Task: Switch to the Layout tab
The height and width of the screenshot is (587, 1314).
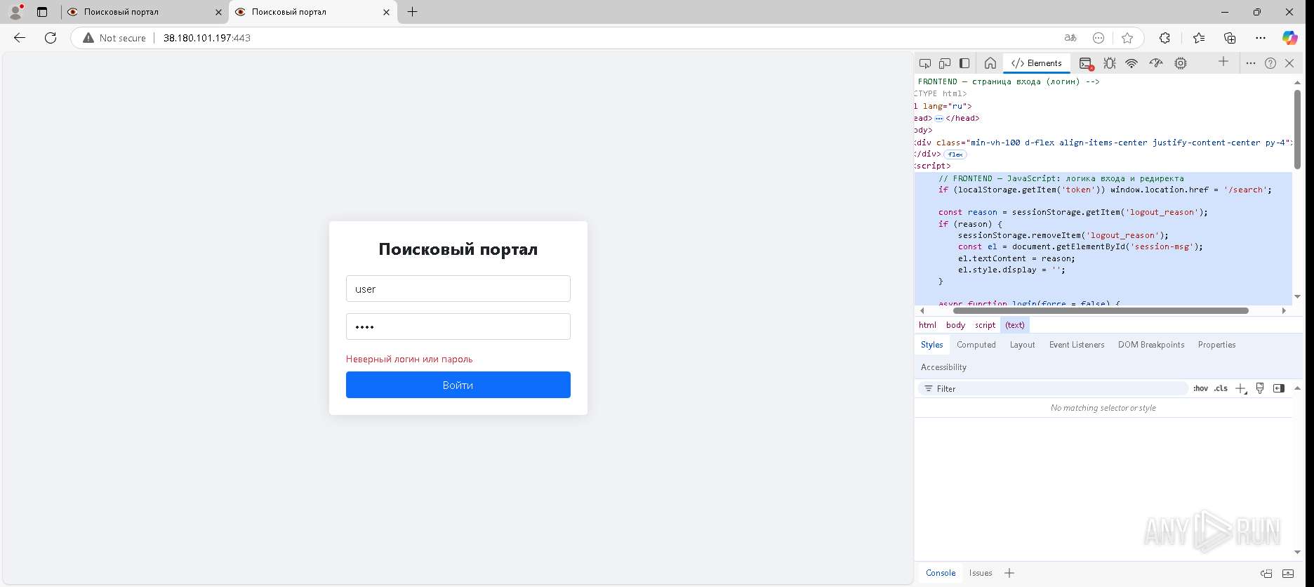Action: [x=1022, y=345]
